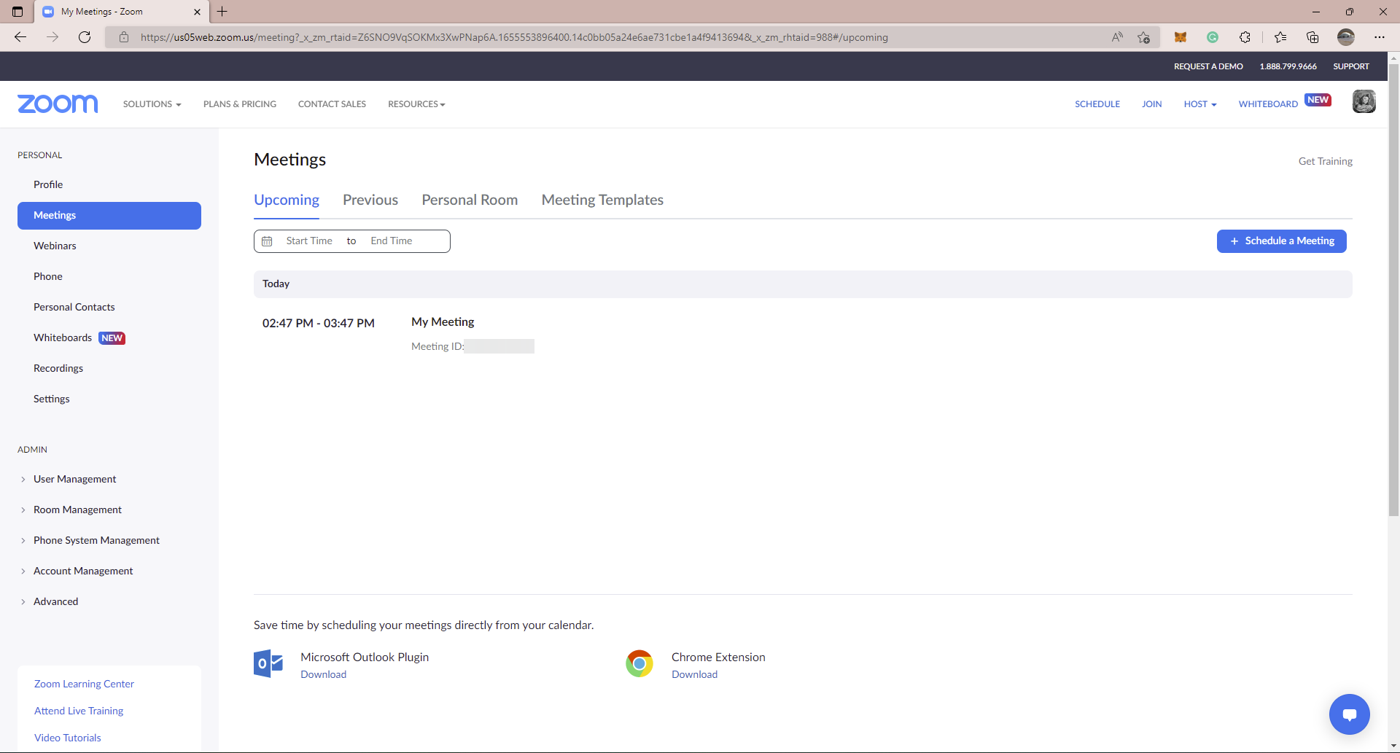Open Whiteboard from top navigation

[x=1268, y=104]
